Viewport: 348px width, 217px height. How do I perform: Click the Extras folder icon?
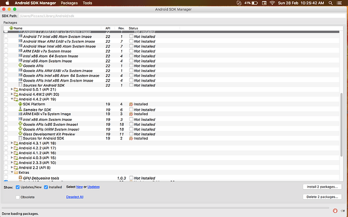click(16, 173)
